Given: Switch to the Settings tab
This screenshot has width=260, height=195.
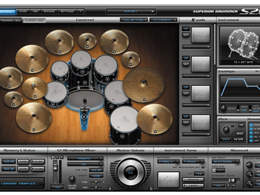Looking at the screenshot, I should pyautogui.click(x=67, y=11).
